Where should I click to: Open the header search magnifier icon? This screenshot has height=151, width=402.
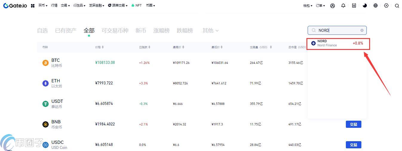[x=397, y=6]
